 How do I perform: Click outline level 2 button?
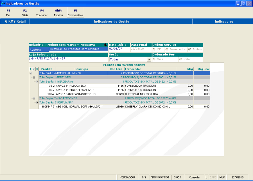[x=34, y=69]
